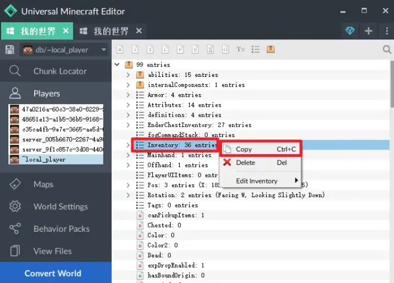Add a Float tag from the toolbar
The width and height of the screenshot is (394, 283).
(x=180, y=49)
